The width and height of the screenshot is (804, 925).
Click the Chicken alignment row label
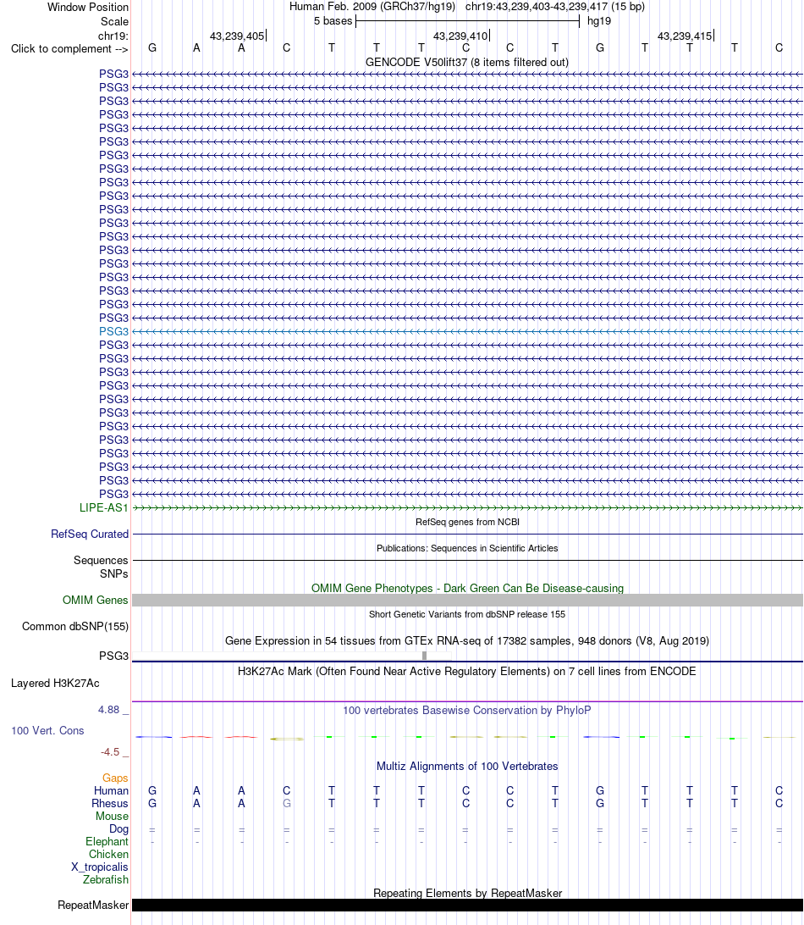108,854
